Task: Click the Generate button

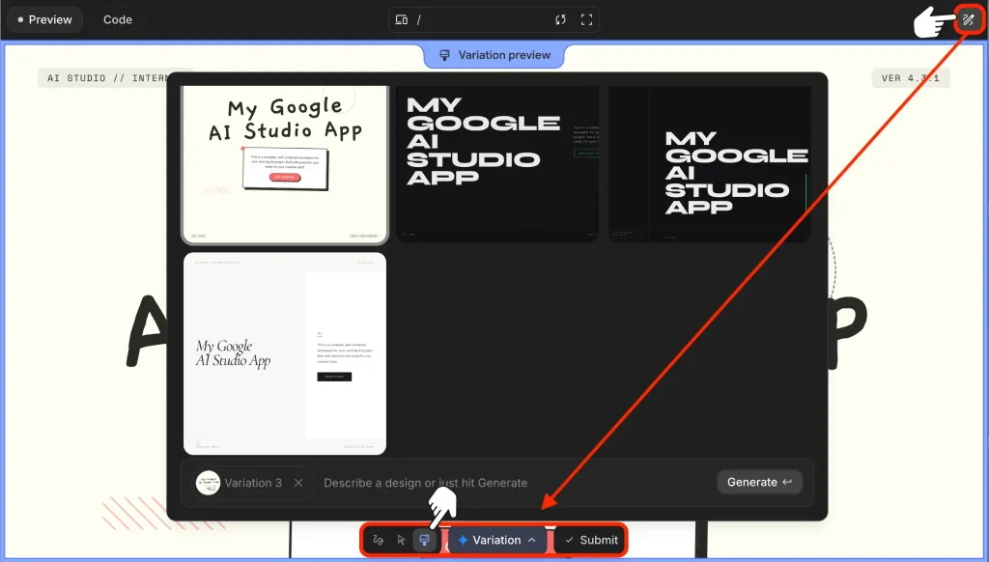Action: [x=759, y=482]
